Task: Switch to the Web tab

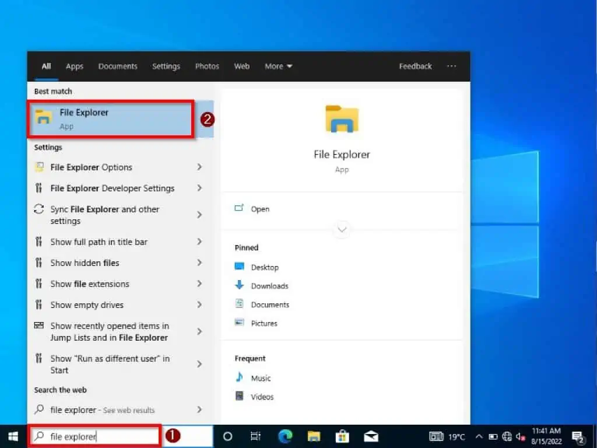Action: pyautogui.click(x=242, y=66)
